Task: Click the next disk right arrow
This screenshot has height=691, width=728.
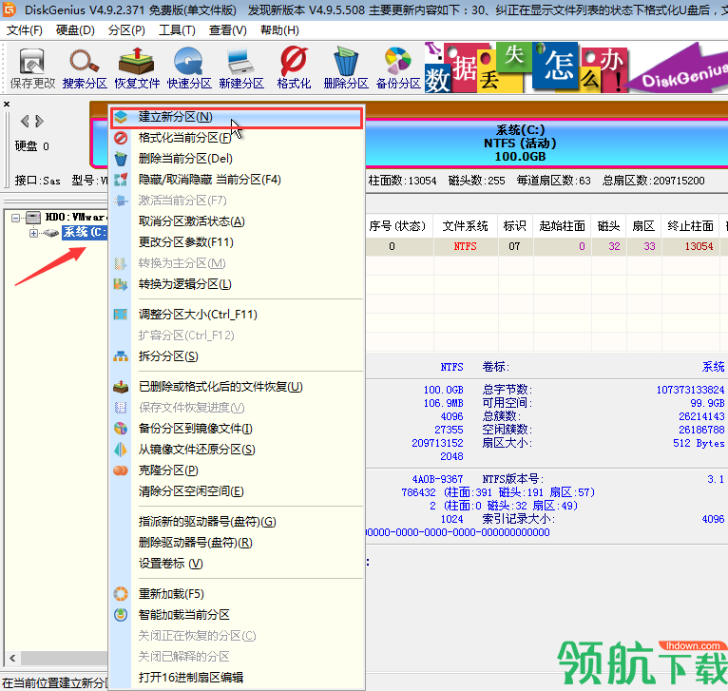Action: pyautogui.click(x=40, y=122)
